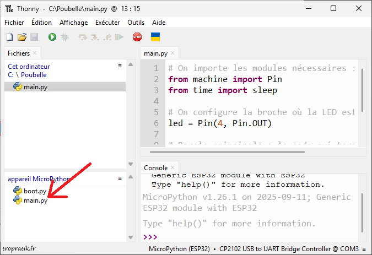Click code line 'from machine import Pin'
Viewport: 372px width, 255px height.
(x=225, y=79)
